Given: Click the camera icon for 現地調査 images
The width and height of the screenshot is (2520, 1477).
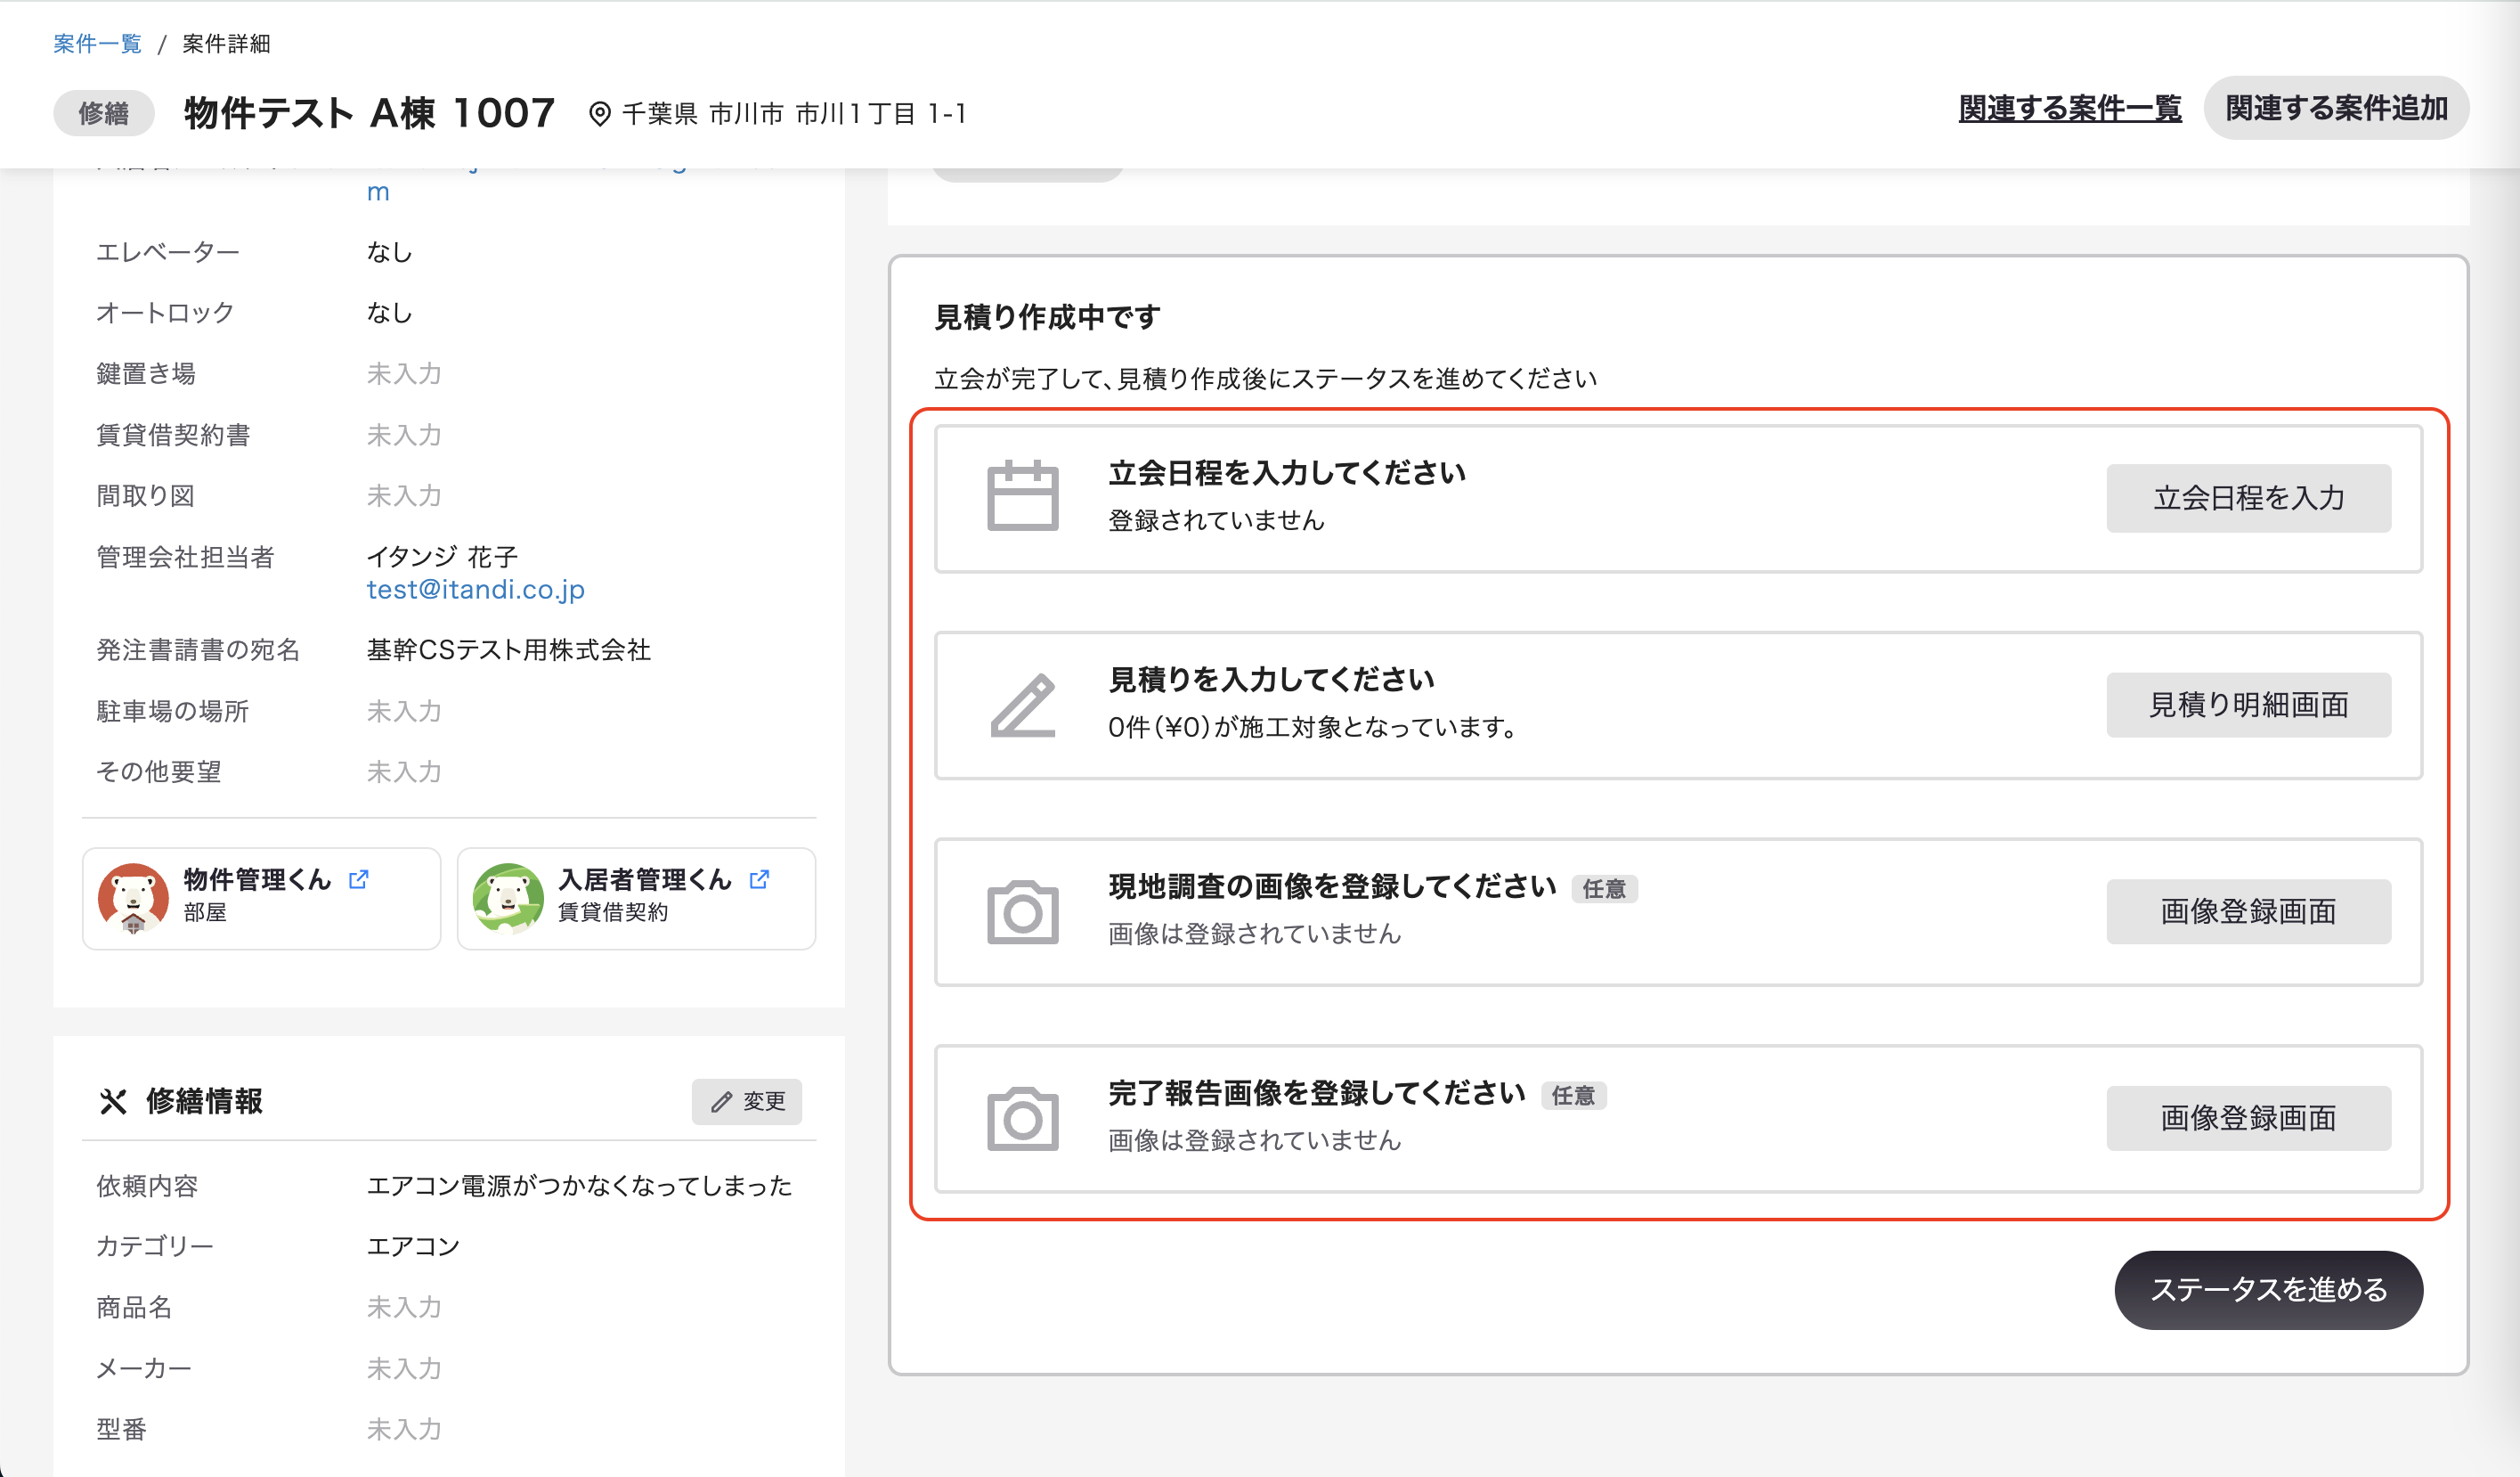Looking at the screenshot, I should point(1022,911).
